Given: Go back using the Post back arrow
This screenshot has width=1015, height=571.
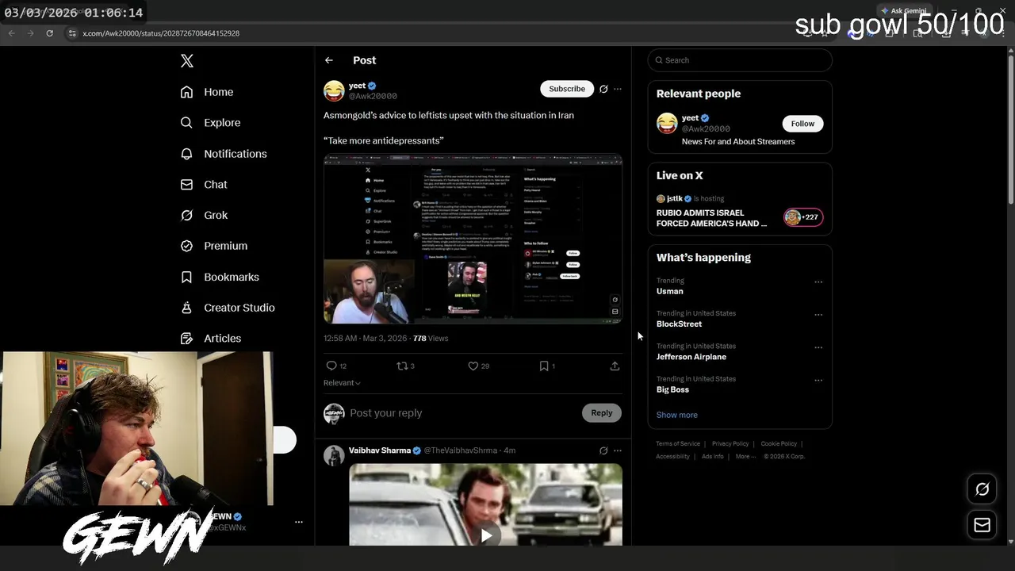Looking at the screenshot, I should (x=329, y=60).
